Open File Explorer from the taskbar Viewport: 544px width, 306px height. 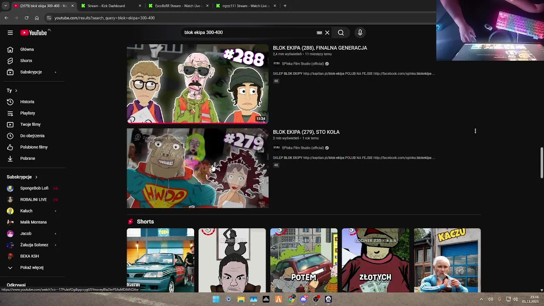click(x=241, y=299)
